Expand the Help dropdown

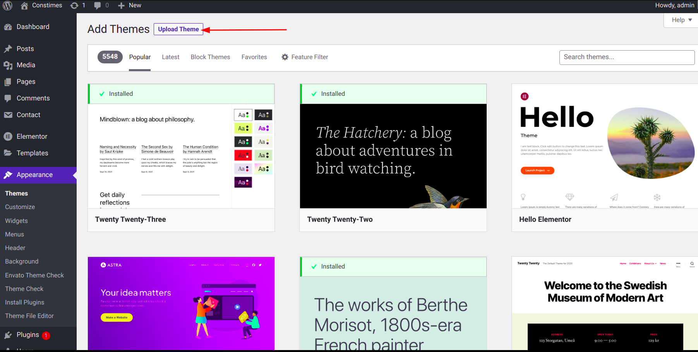tap(681, 20)
